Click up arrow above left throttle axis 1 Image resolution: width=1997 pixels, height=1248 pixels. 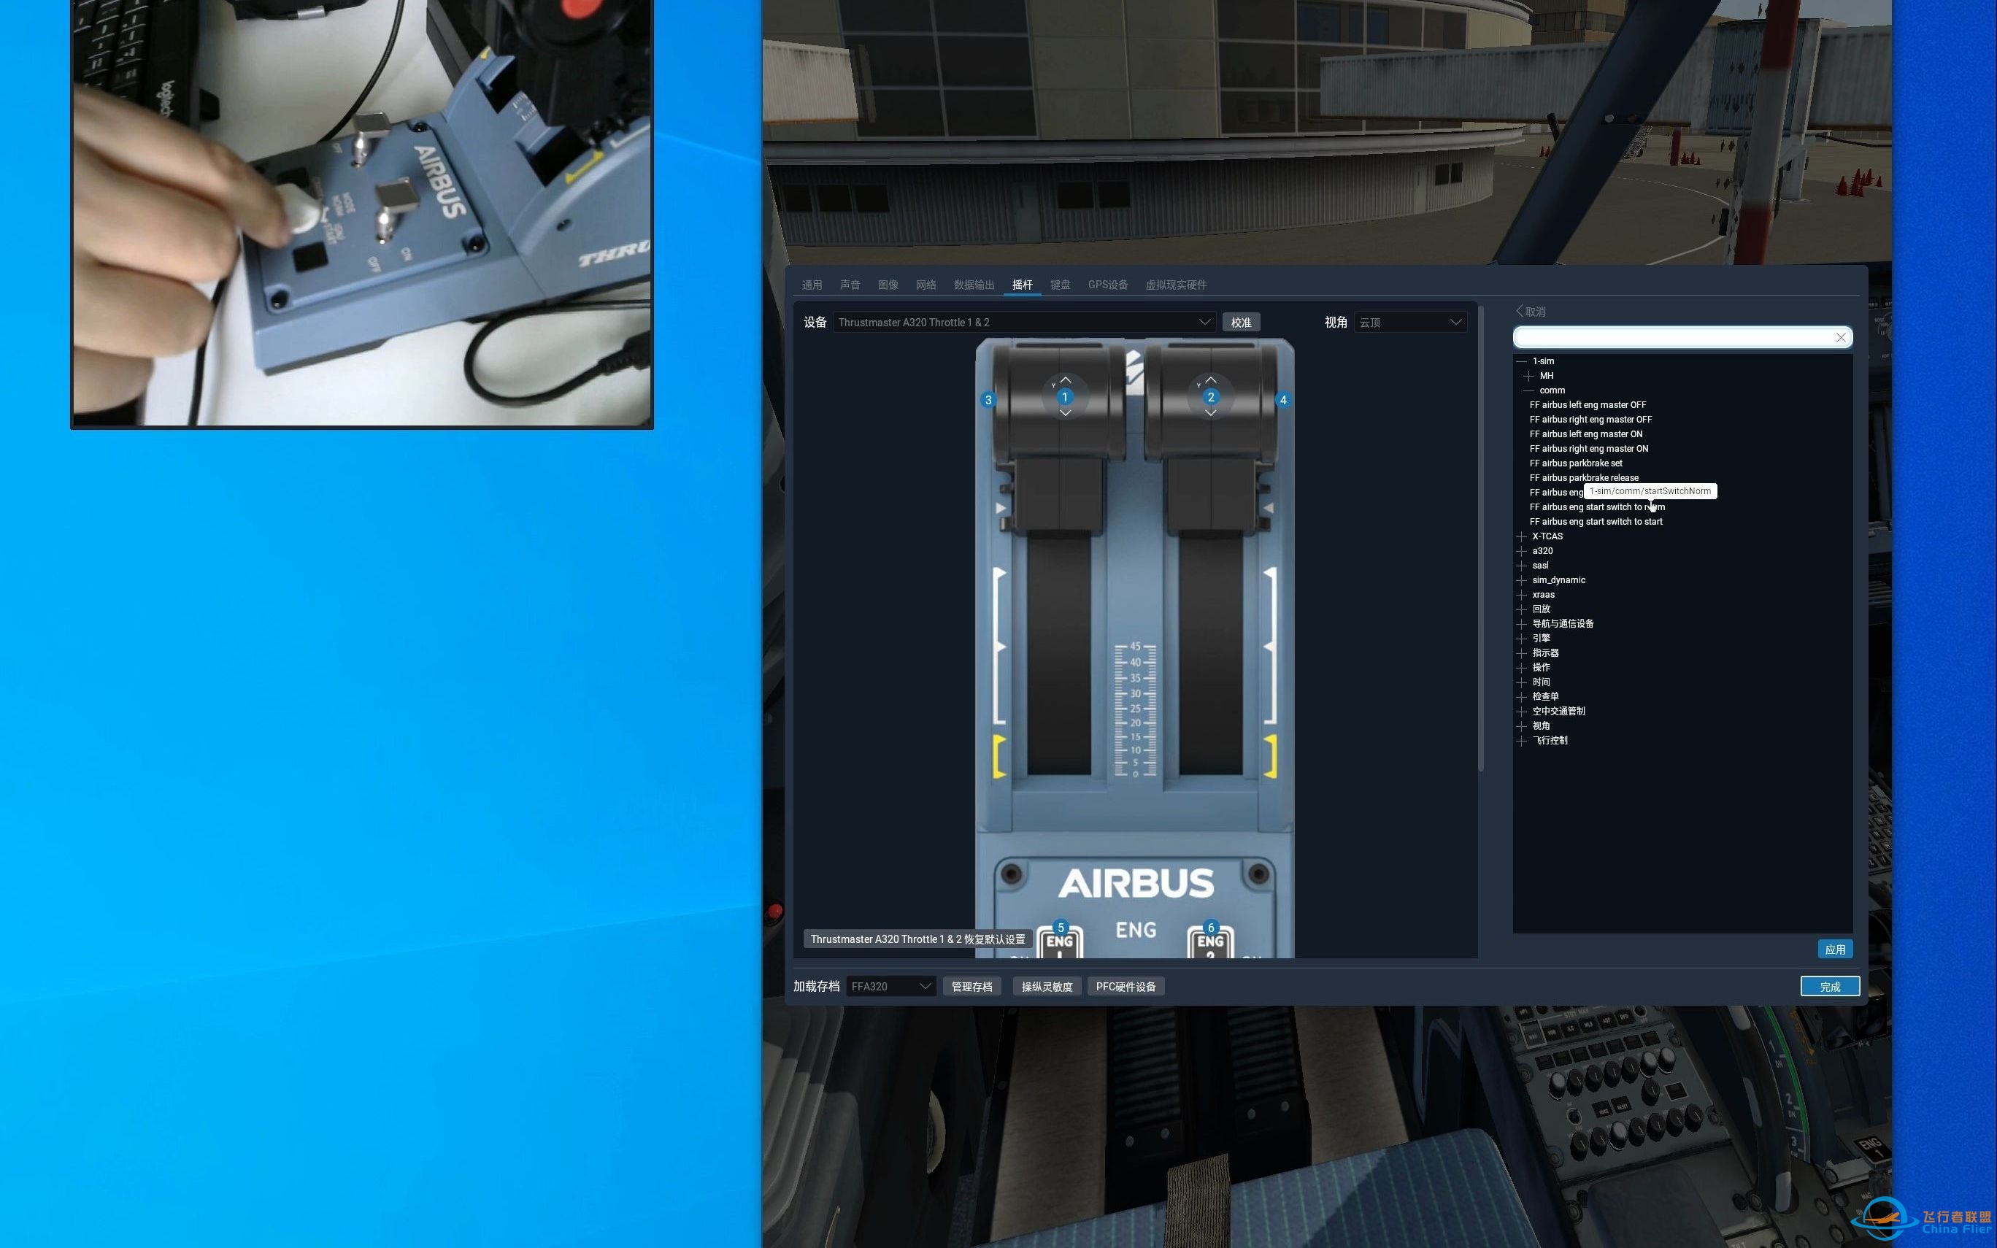click(1066, 380)
